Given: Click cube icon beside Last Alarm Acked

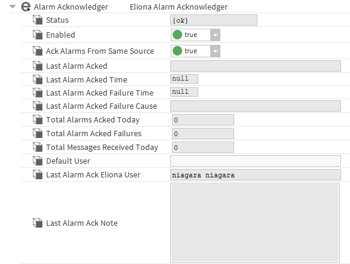Looking at the screenshot, I should (38, 66).
